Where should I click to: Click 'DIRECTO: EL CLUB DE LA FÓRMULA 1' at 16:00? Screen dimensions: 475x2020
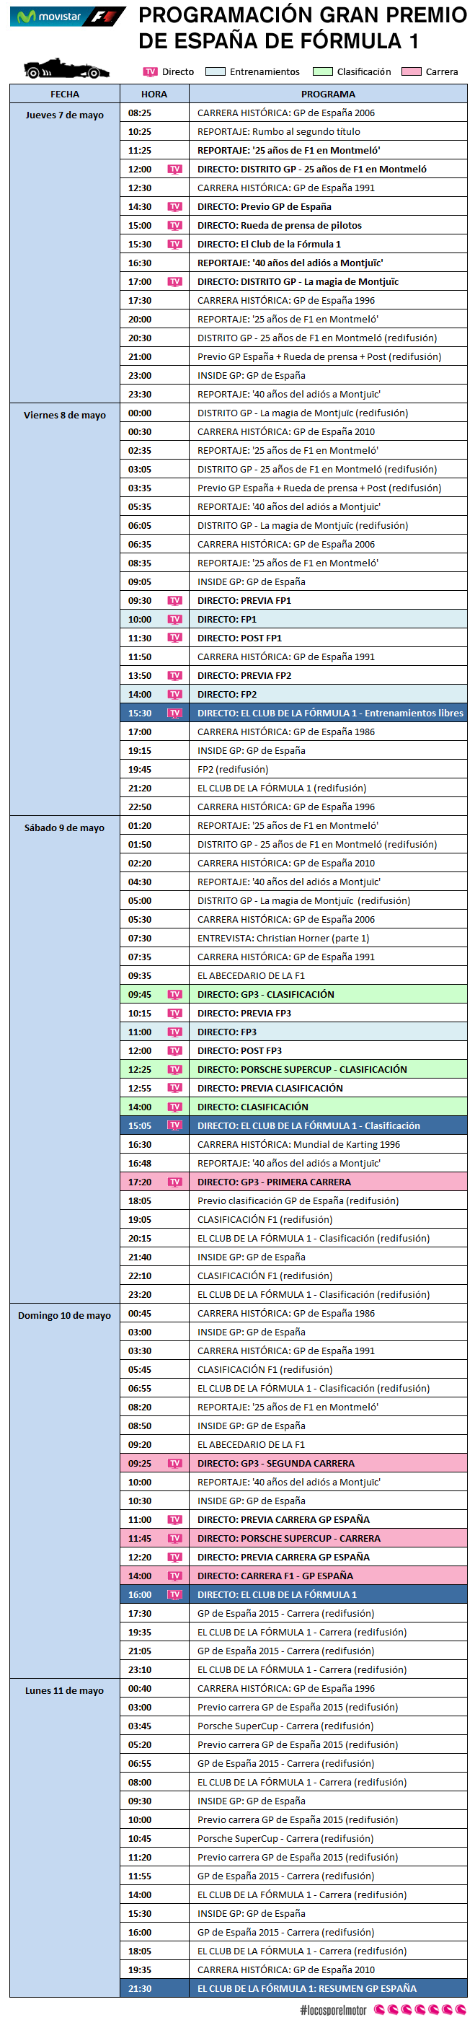(x=277, y=1597)
